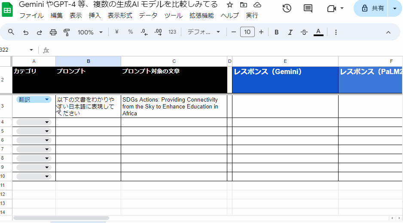Redo the last action

coord(40,32)
